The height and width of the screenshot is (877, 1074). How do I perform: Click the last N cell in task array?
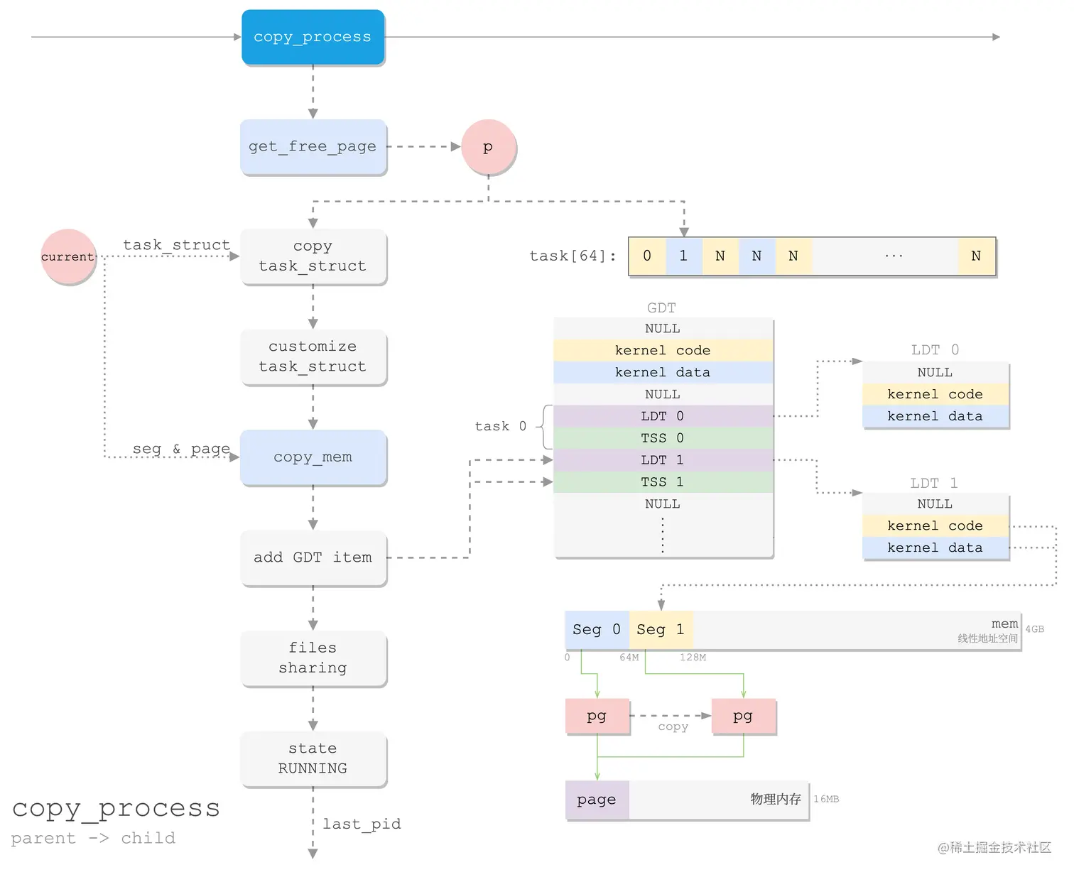click(x=976, y=256)
